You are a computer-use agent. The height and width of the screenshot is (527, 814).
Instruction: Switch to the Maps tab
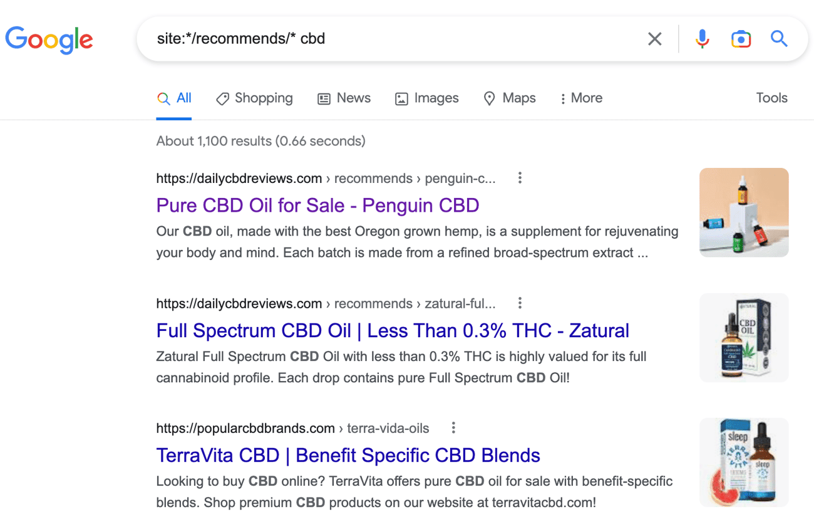coord(509,98)
